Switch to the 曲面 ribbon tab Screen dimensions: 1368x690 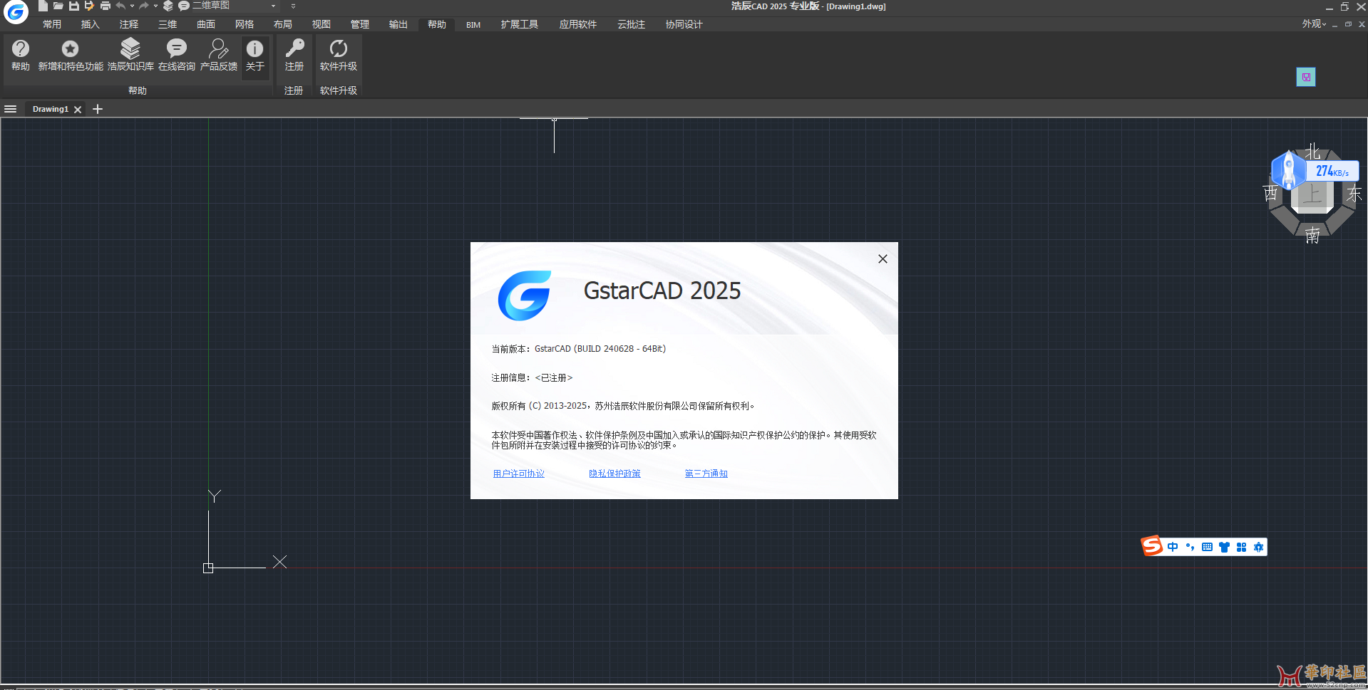[x=206, y=24]
